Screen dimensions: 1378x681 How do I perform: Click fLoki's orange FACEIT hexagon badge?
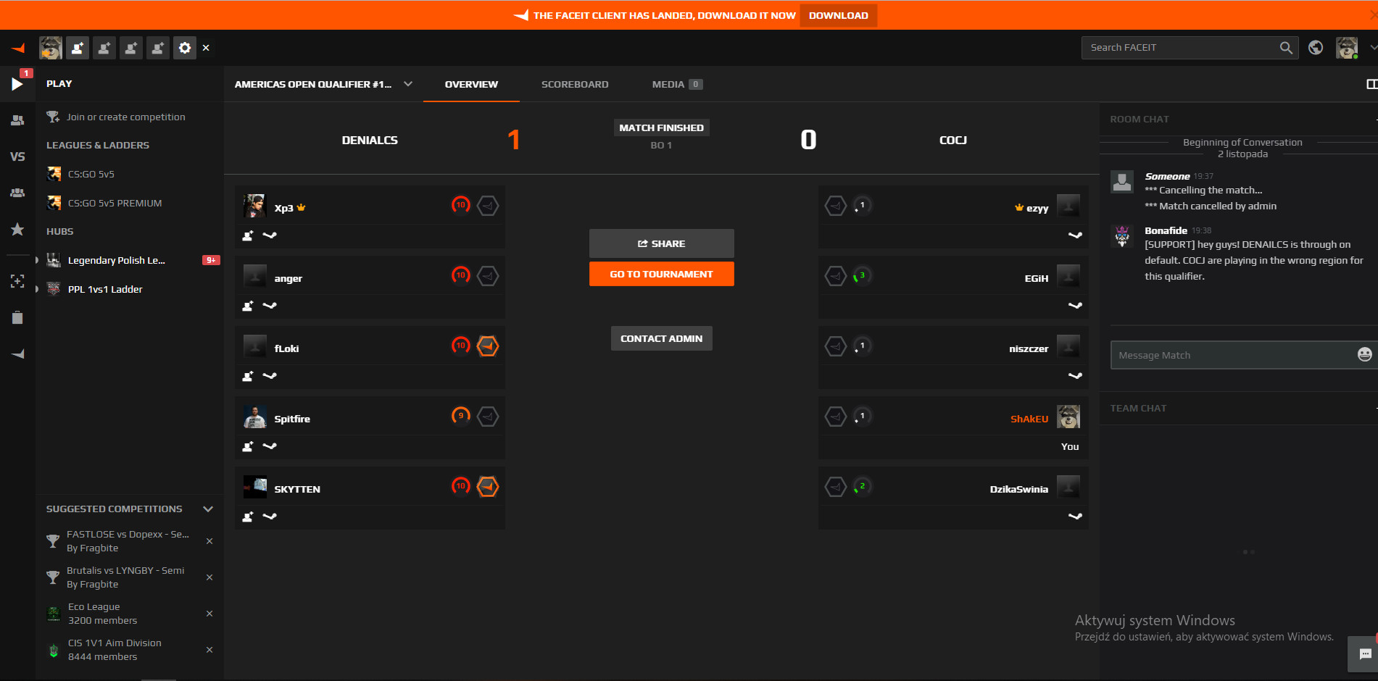[x=488, y=346]
